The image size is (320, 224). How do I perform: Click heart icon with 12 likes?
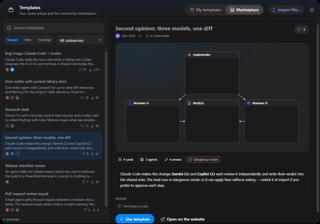click(82, 126)
